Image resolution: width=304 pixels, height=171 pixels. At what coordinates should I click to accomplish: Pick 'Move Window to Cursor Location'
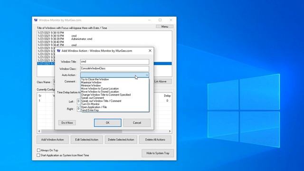click(114, 89)
